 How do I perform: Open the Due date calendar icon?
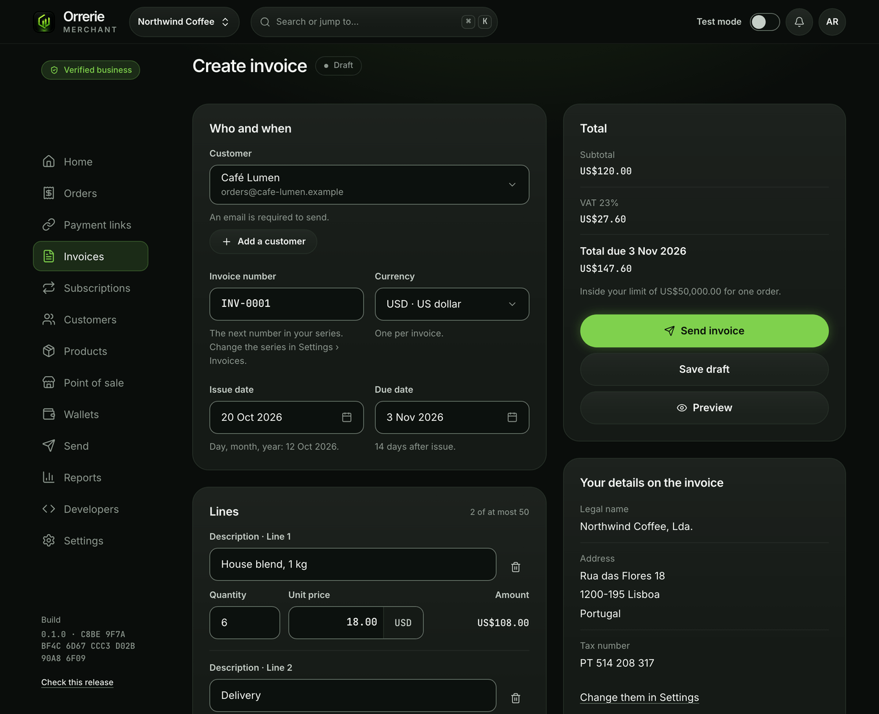click(512, 417)
